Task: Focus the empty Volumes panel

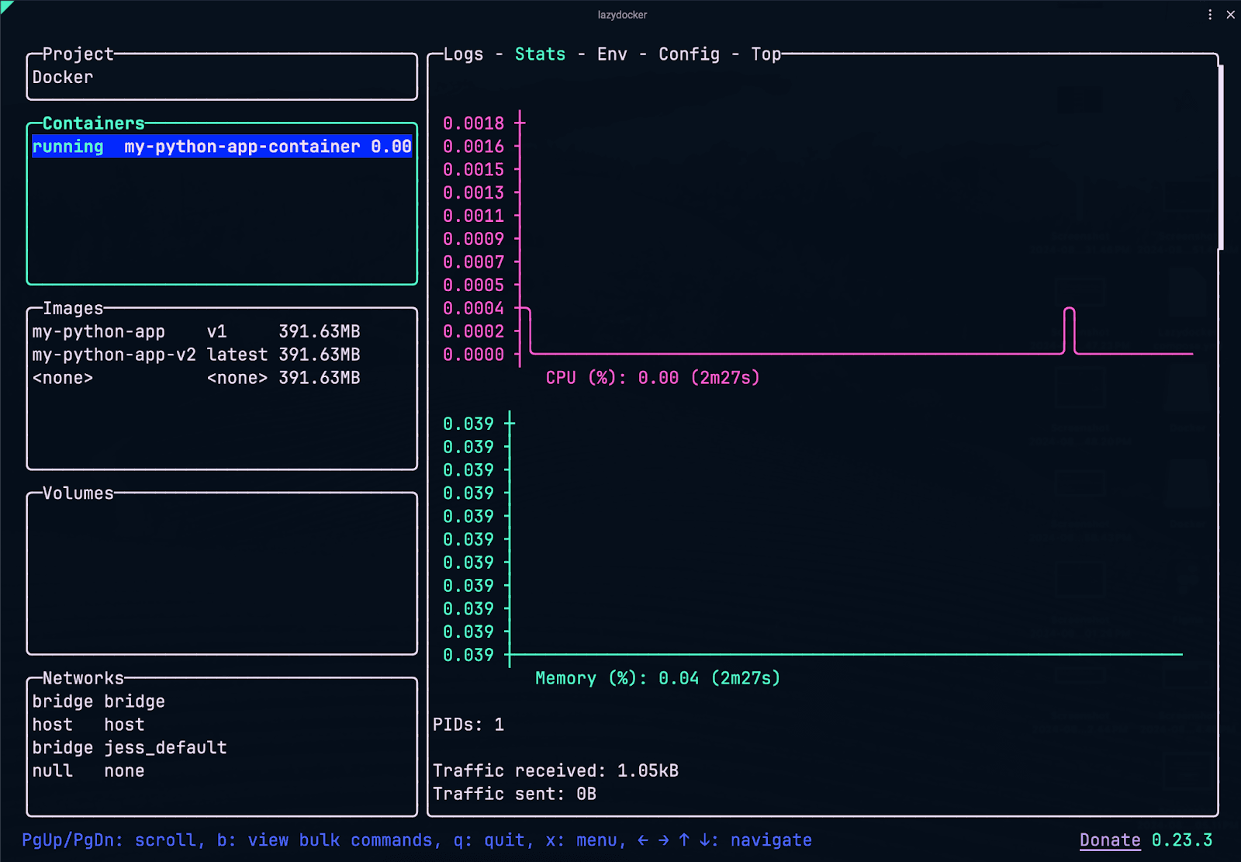Action: 222,574
